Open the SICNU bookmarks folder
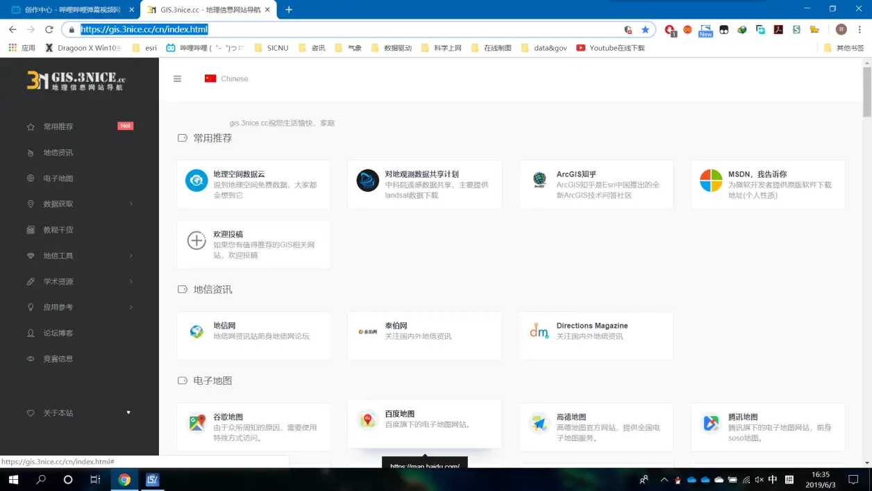The height and width of the screenshot is (491, 872). [x=271, y=48]
